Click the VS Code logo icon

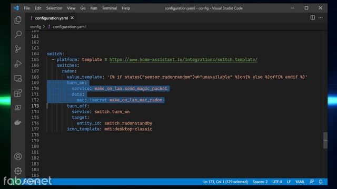point(16,8)
